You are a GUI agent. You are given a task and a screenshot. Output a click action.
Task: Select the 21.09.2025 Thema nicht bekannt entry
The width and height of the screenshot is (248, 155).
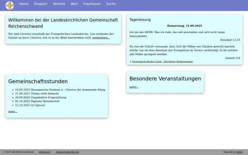(37, 93)
